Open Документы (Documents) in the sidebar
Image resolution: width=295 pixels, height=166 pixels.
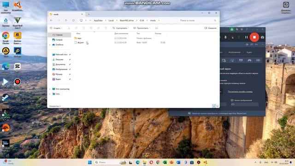pos(60,65)
